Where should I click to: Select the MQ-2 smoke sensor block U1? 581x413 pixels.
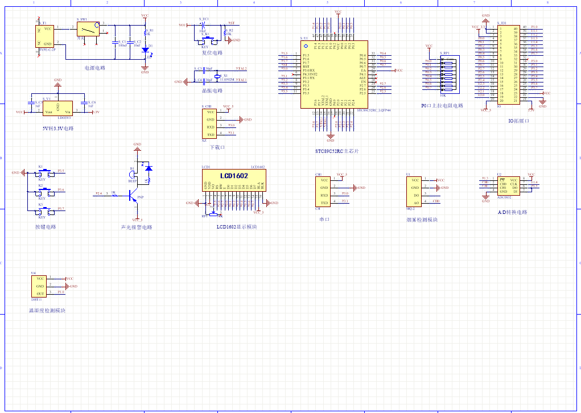point(415,191)
